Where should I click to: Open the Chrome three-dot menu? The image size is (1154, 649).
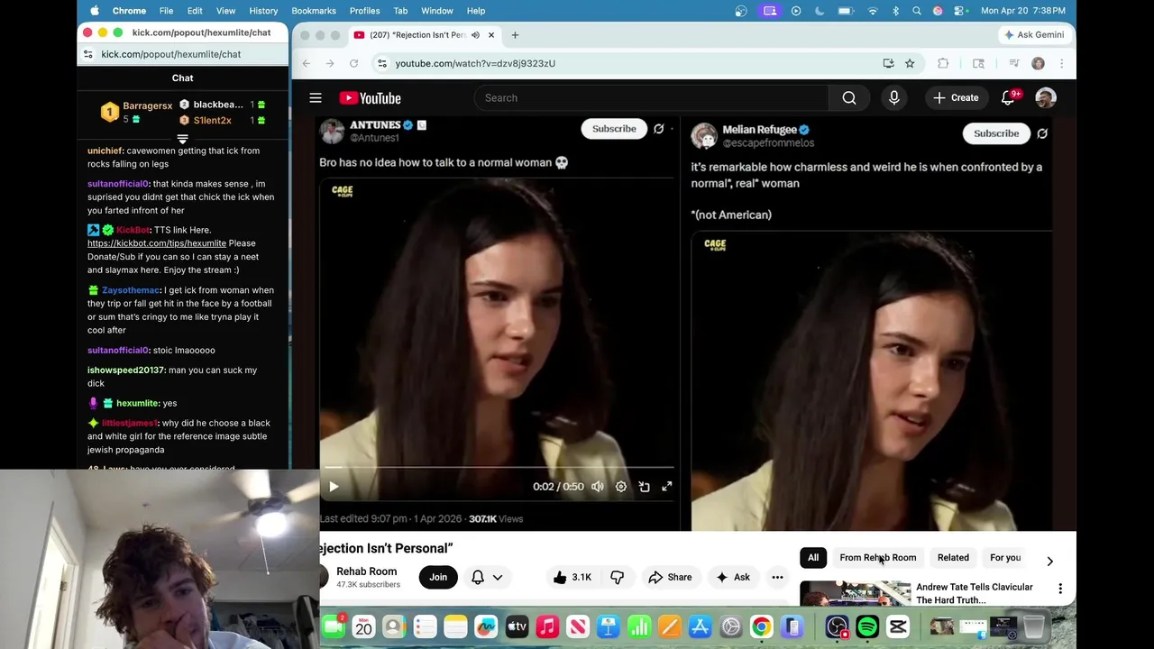tap(1061, 63)
